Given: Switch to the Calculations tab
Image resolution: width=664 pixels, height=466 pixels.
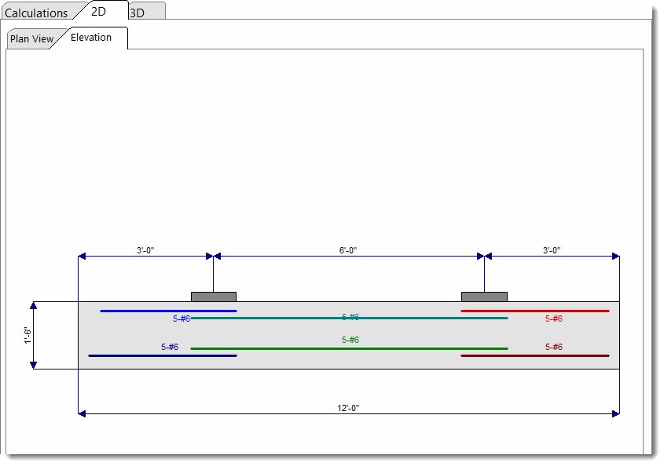Looking at the screenshot, I should tap(35, 12).
